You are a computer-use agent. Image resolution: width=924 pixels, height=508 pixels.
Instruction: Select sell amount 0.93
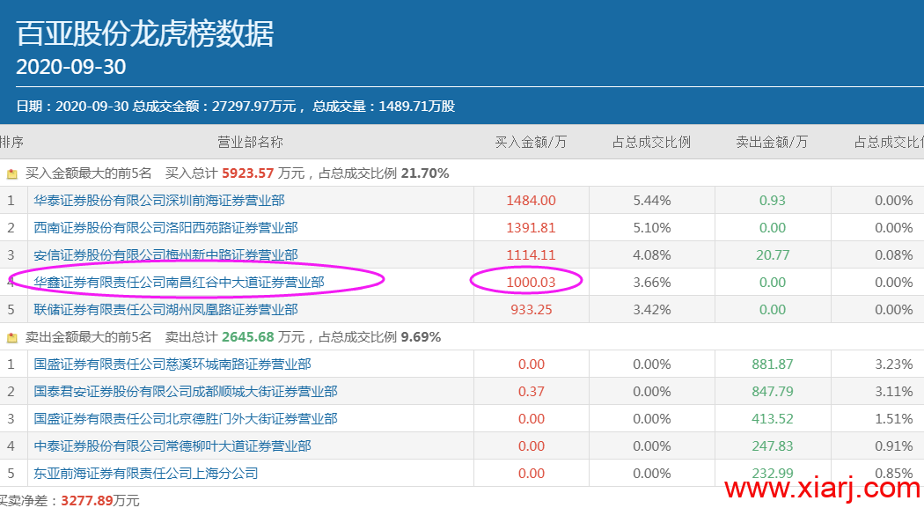772,201
